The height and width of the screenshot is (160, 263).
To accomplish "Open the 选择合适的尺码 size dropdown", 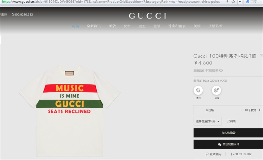I will [x=207, y=121].
